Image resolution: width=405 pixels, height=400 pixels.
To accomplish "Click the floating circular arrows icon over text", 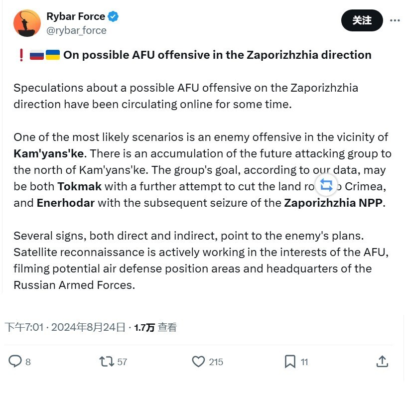I will tap(326, 185).
